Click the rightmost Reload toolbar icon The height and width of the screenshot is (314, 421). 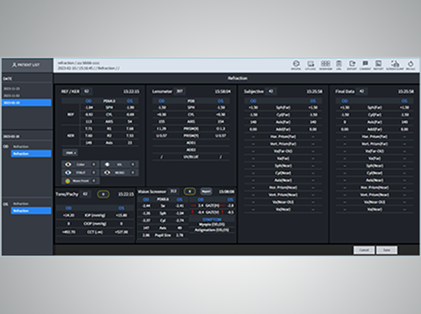[411, 64]
